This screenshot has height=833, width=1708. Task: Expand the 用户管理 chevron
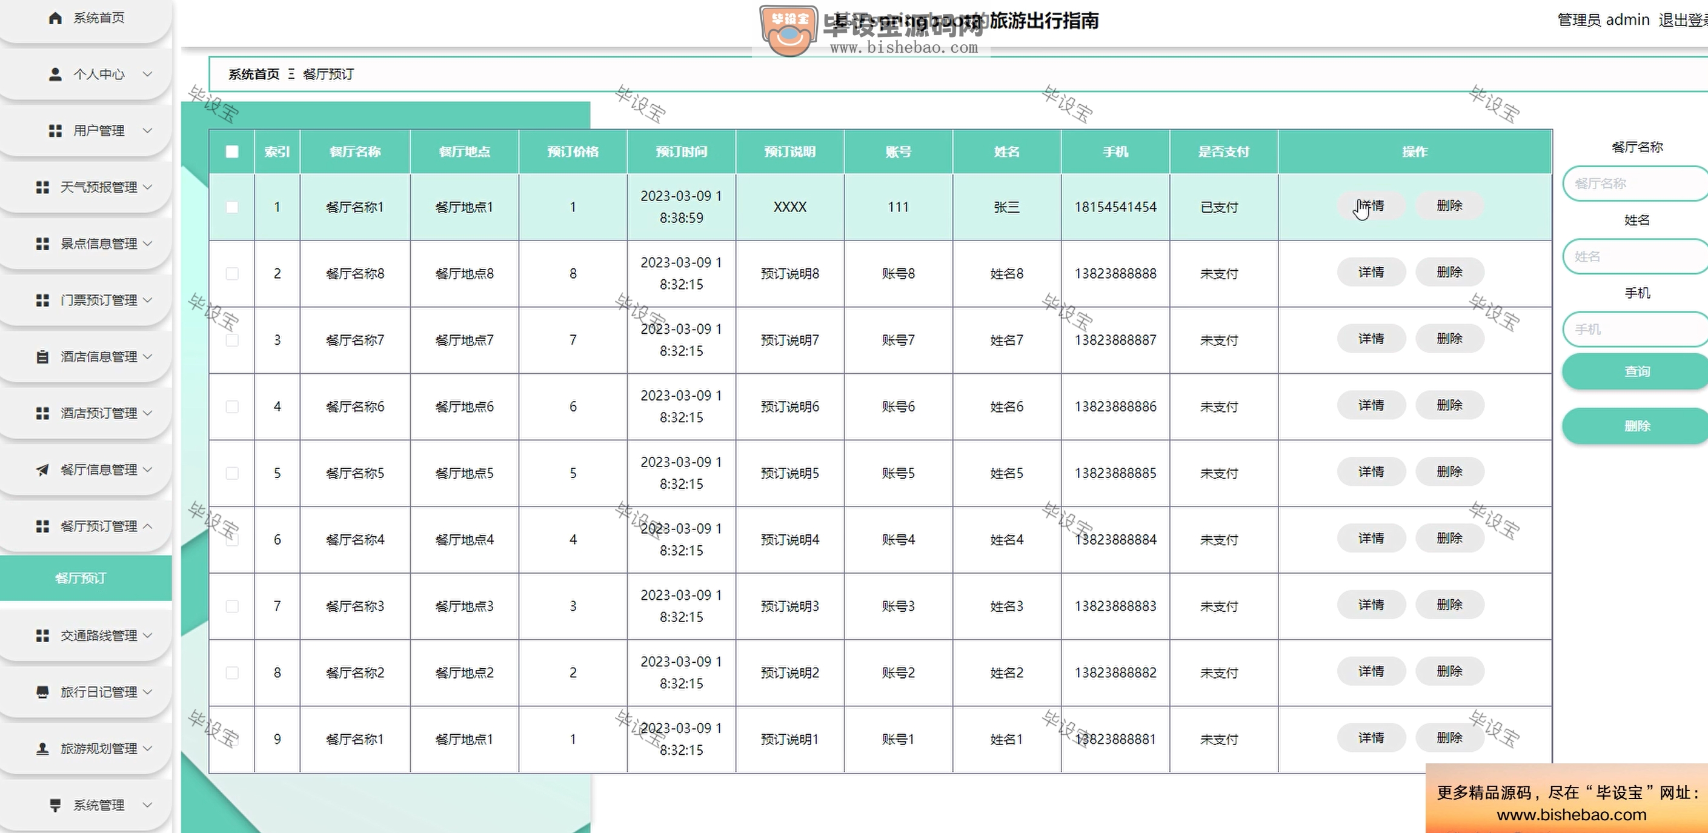tap(147, 131)
